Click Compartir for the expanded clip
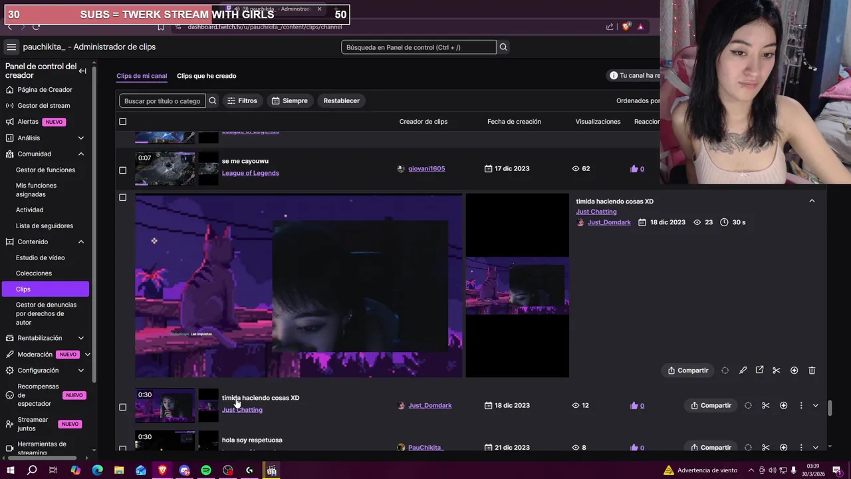 688,371
